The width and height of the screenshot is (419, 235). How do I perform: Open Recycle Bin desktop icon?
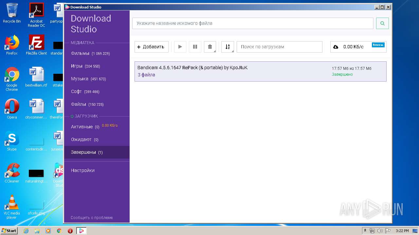click(x=12, y=13)
